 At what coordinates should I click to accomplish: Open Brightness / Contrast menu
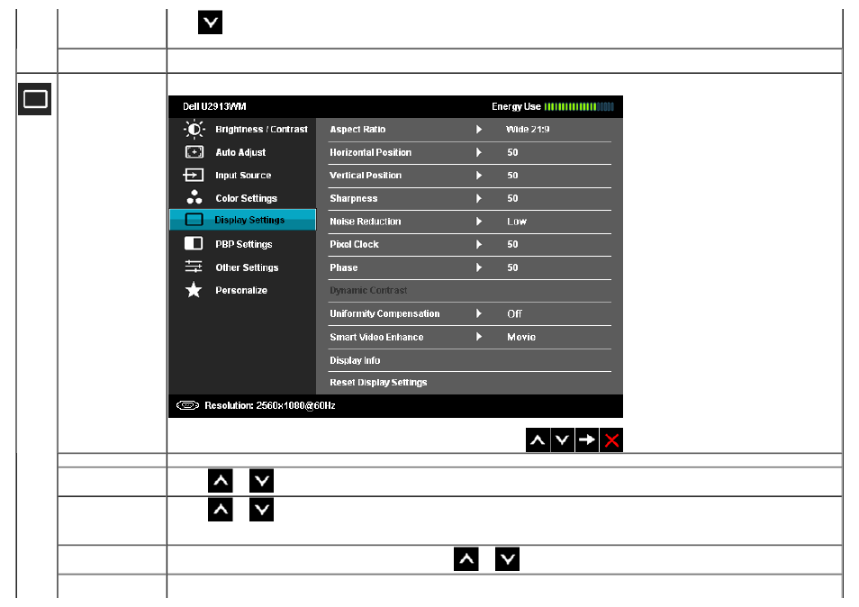[x=261, y=130]
